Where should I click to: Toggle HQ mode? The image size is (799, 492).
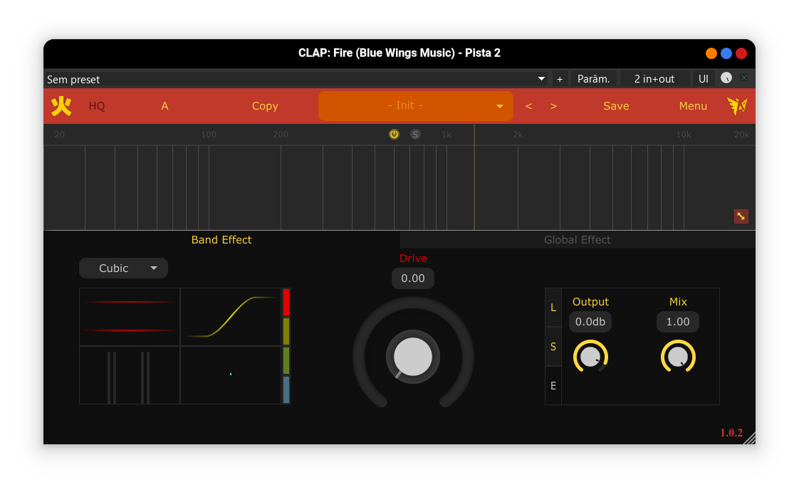pyautogui.click(x=97, y=106)
